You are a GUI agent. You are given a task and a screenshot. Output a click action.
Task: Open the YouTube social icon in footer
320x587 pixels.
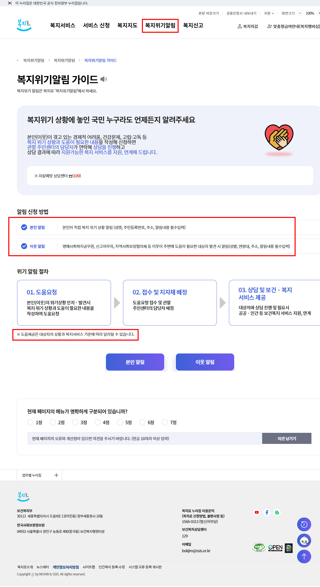[257, 512]
